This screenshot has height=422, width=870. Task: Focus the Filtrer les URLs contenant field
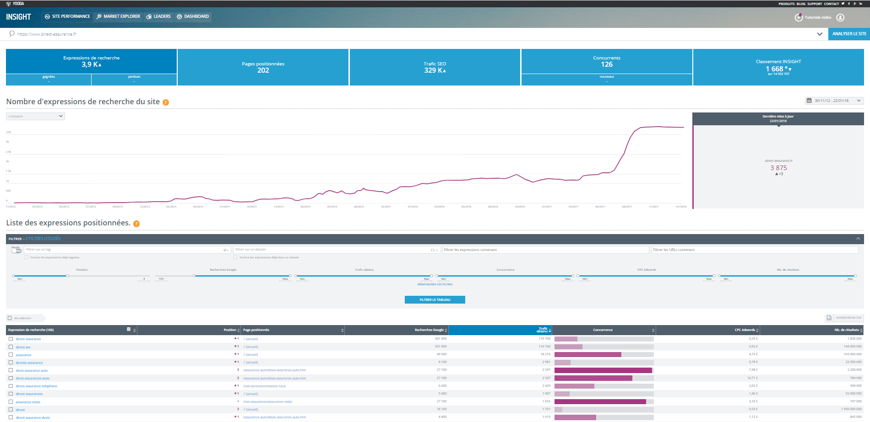[755, 250]
